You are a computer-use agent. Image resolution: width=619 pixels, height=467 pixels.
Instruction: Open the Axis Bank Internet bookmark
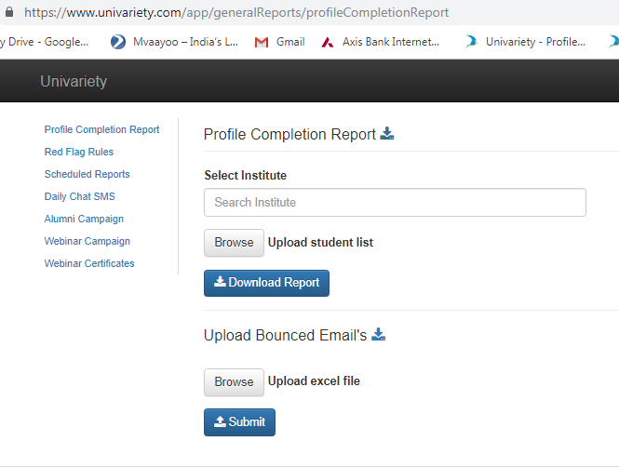click(380, 42)
